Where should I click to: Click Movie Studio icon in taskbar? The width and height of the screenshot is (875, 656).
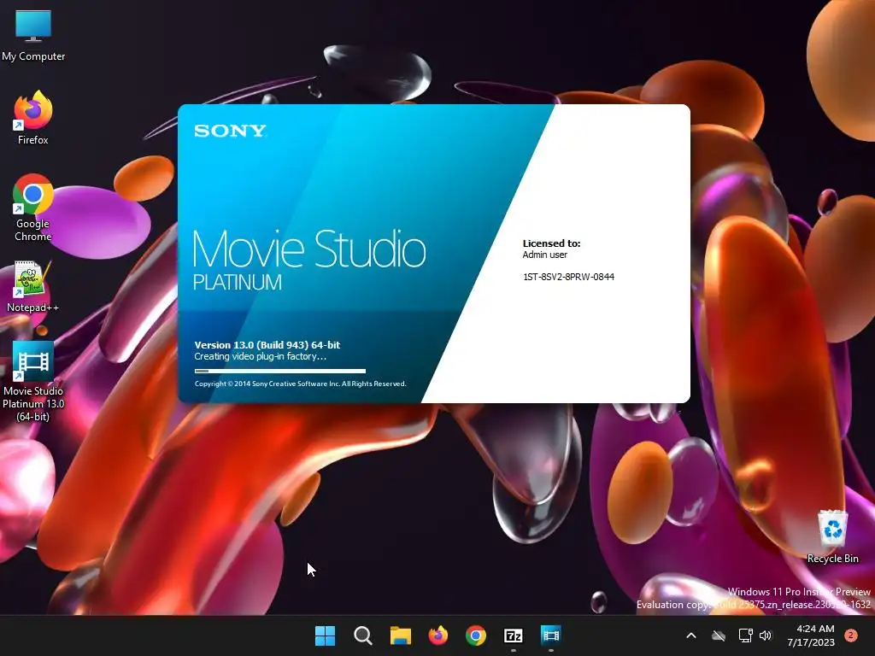point(551,635)
